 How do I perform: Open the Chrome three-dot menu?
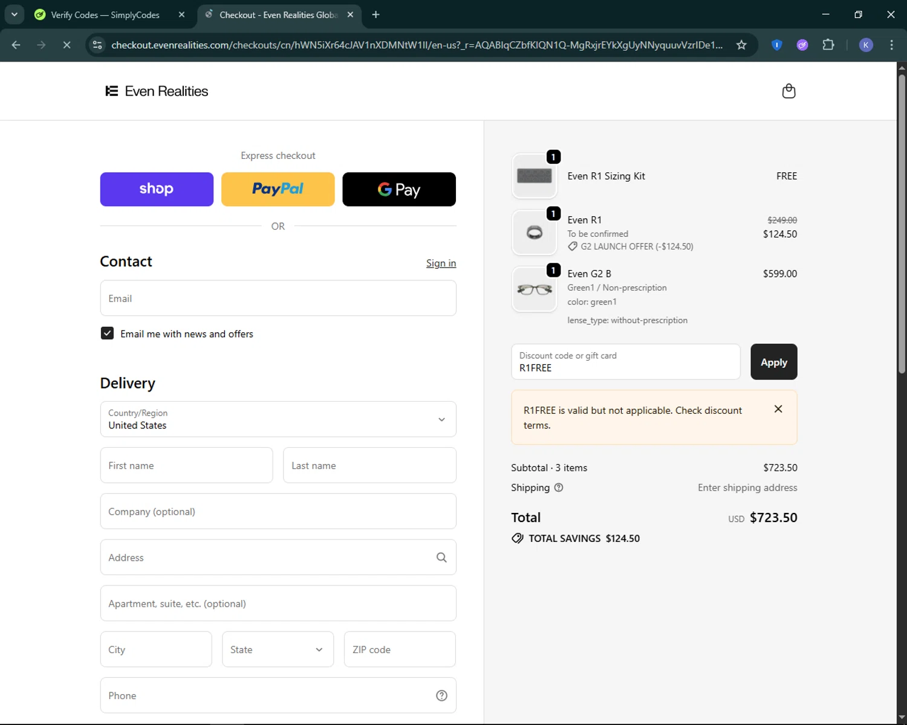coord(891,45)
